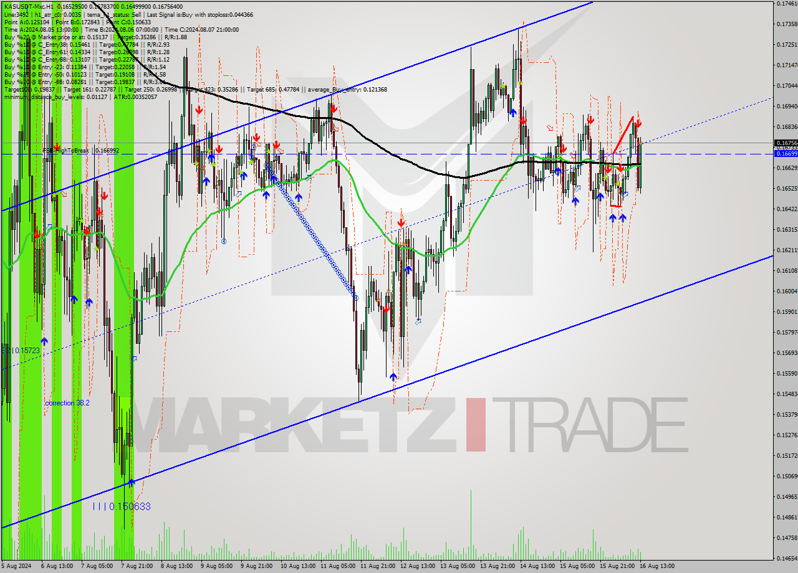
Task: Click the 0.16836 price axis label
Action: tap(787, 127)
